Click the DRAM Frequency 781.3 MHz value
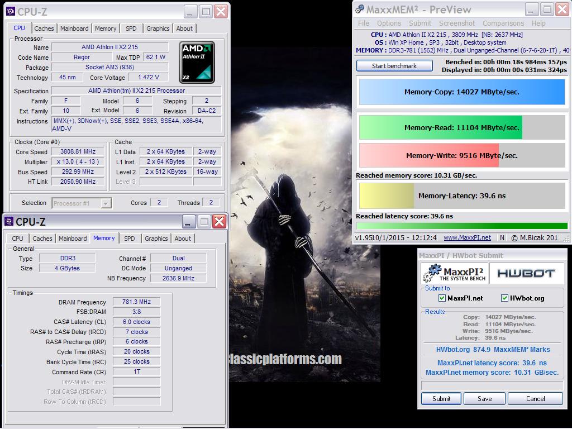Viewport: 572px width, 429px height. click(x=136, y=302)
